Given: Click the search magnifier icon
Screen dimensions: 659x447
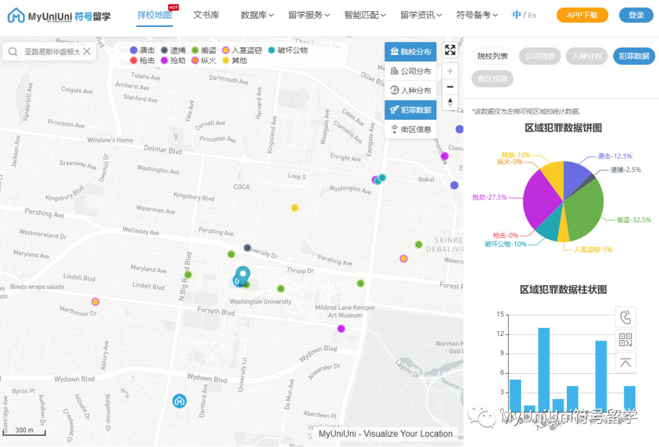Looking at the screenshot, I should [13, 52].
